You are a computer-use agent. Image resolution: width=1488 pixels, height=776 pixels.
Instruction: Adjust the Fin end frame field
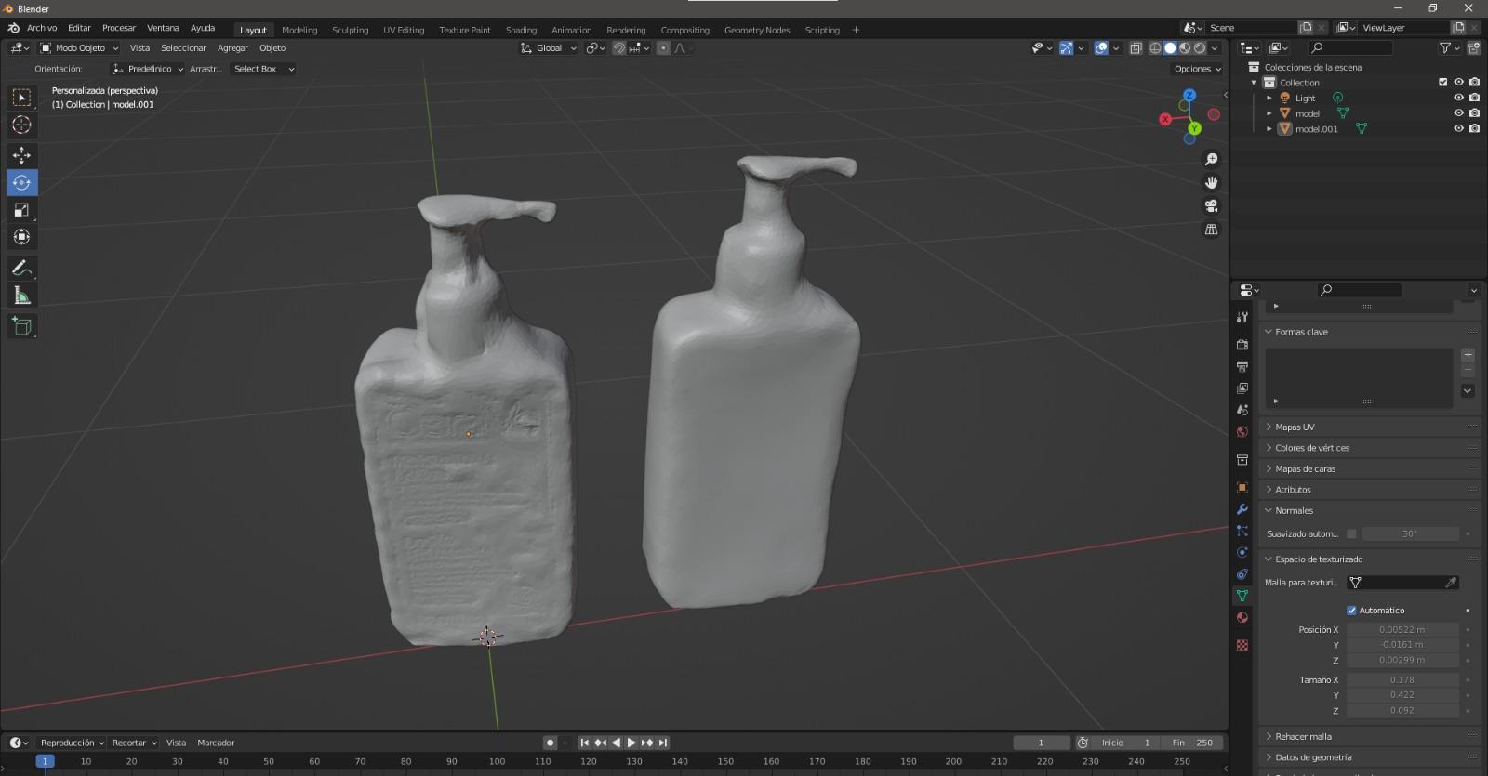(1193, 743)
